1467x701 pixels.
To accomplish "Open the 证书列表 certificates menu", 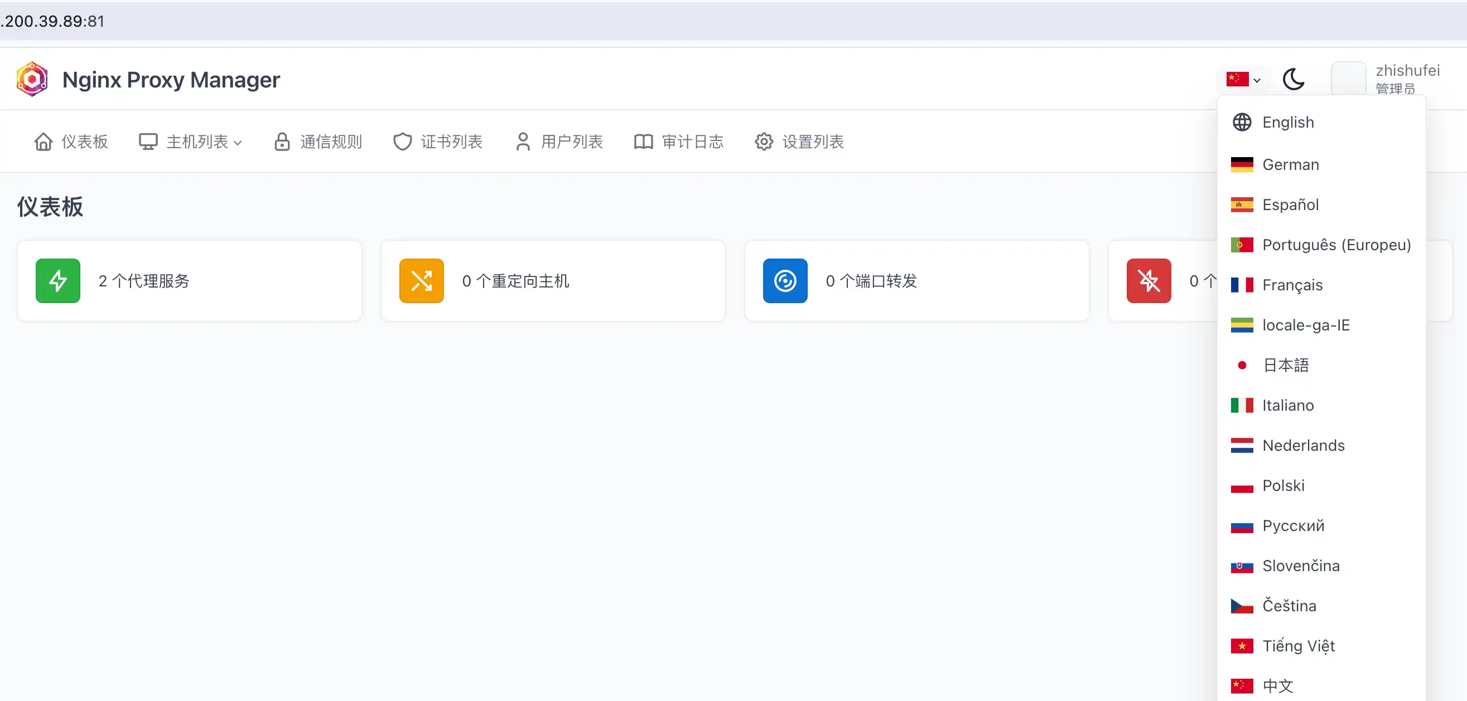I will coord(438,142).
